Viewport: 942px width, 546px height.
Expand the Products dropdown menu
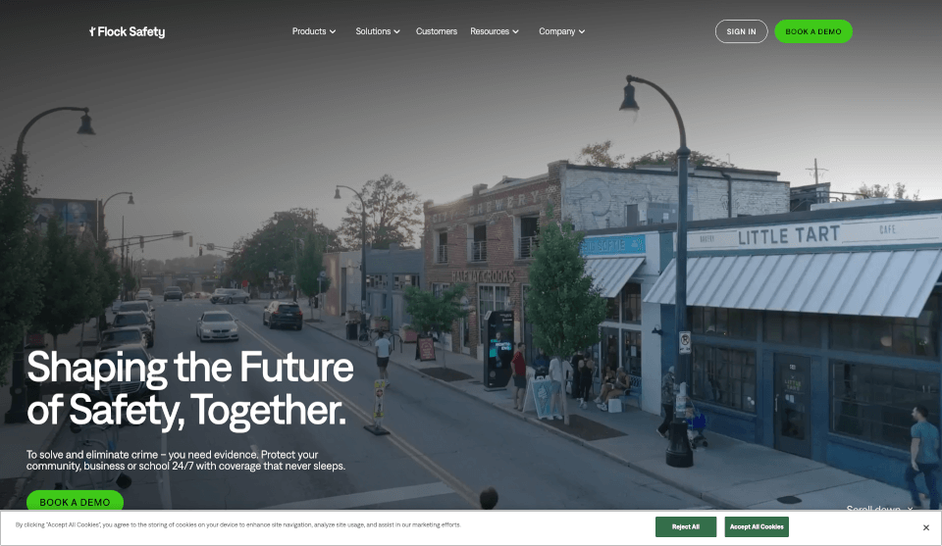[x=314, y=31]
